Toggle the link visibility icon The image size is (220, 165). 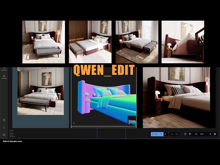(x=215, y=134)
